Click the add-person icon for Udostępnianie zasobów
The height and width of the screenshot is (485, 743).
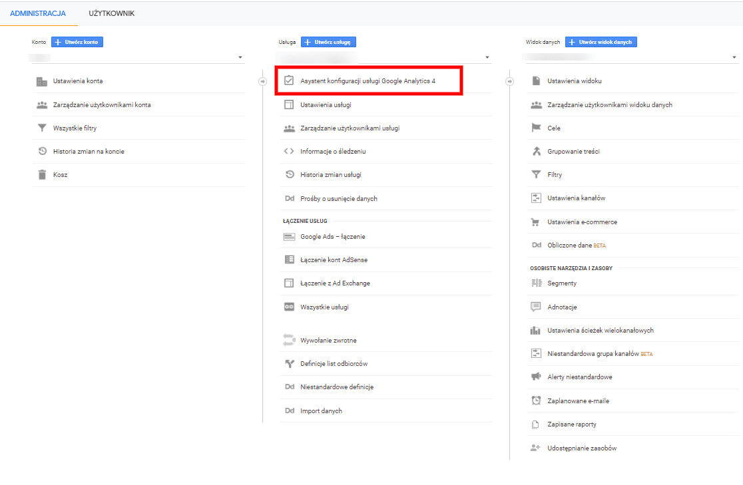tap(535, 448)
